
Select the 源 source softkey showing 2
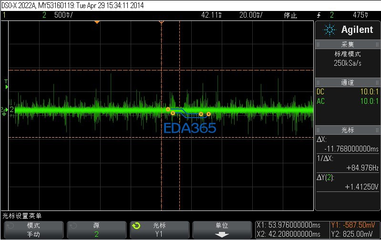pos(96,230)
